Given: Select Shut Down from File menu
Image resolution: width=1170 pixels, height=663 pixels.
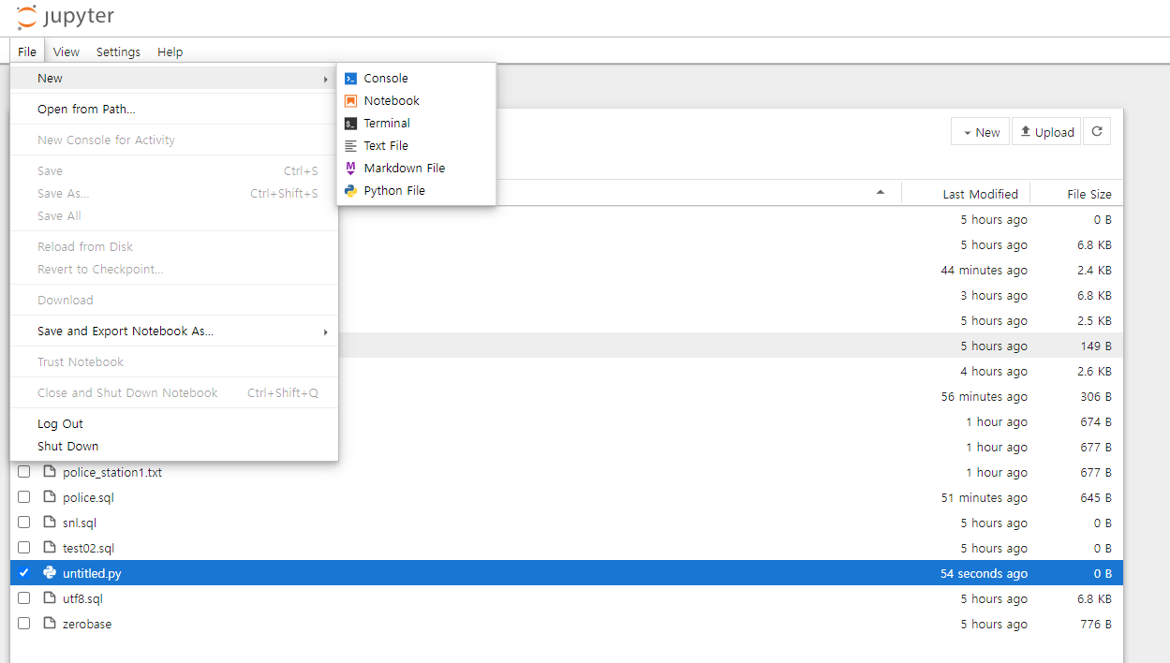Looking at the screenshot, I should 174,447.
